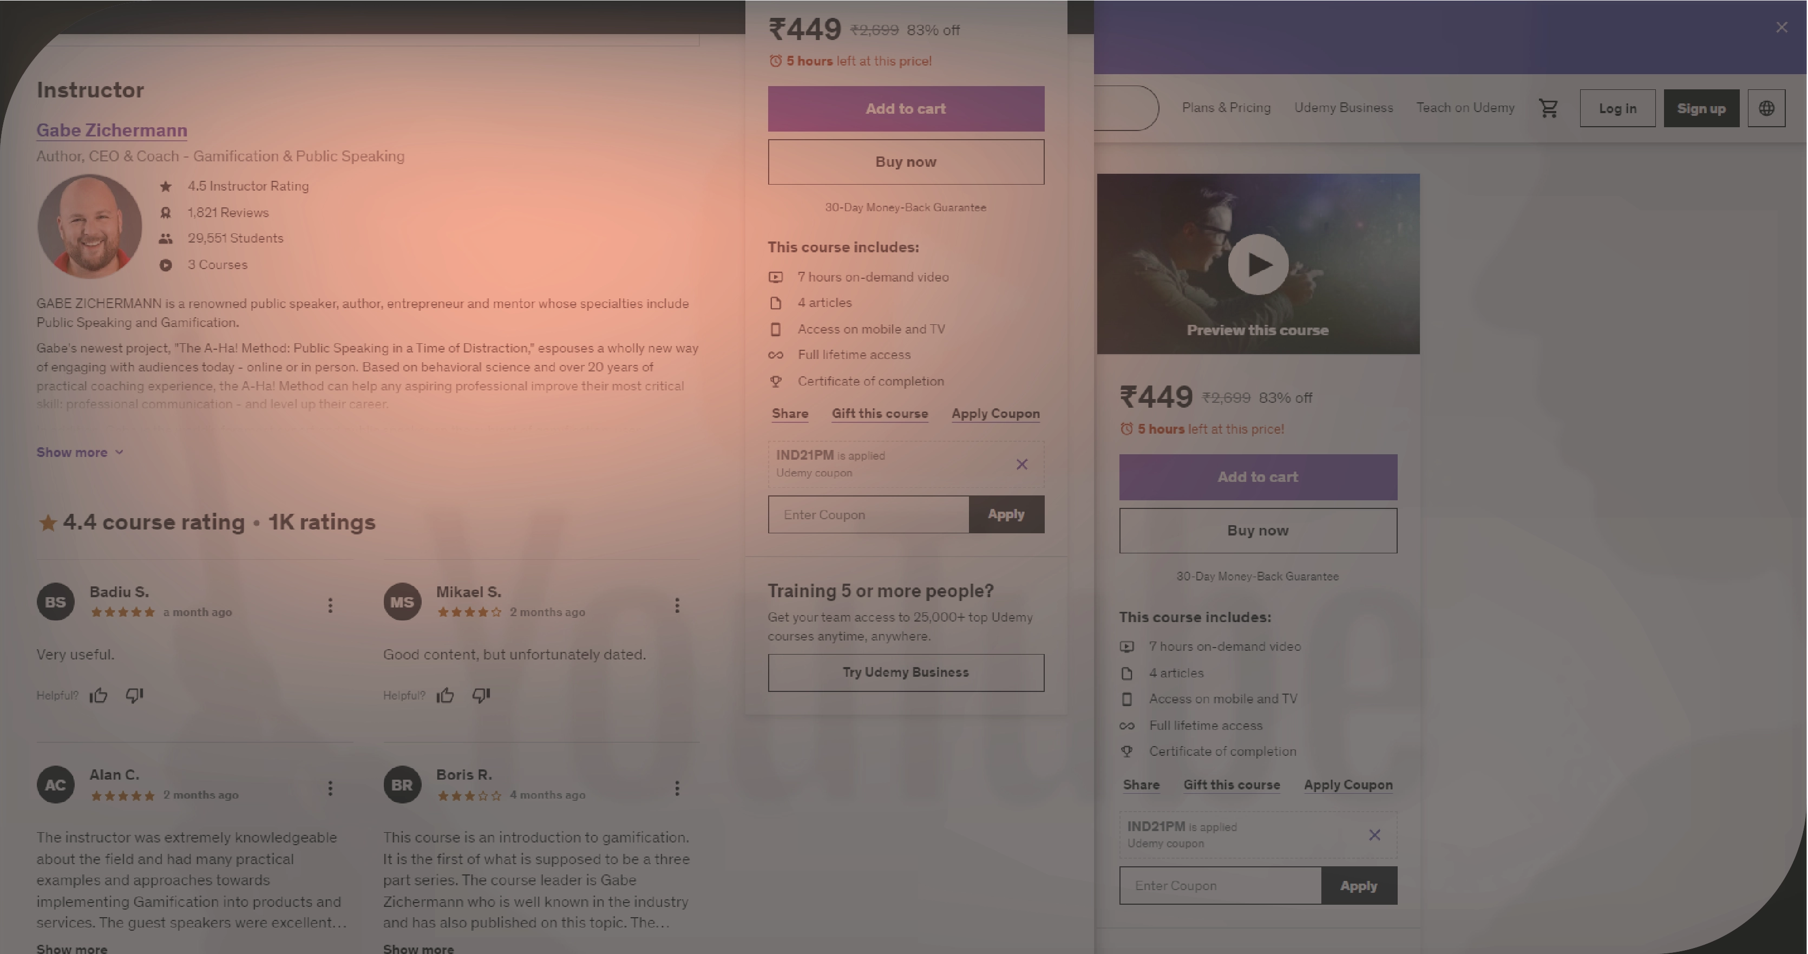The width and height of the screenshot is (1808, 954).
Task: Expand Boris R. review options menu
Action: [676, 787]
